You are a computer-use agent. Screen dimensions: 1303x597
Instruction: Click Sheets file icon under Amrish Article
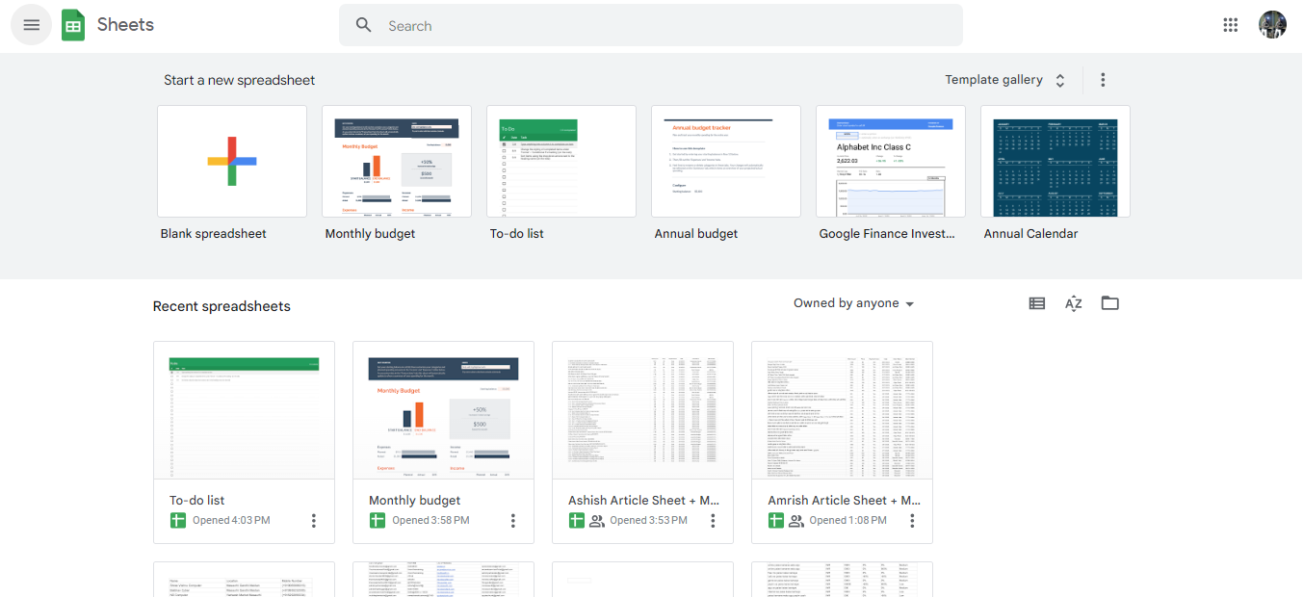pos(776,521)
